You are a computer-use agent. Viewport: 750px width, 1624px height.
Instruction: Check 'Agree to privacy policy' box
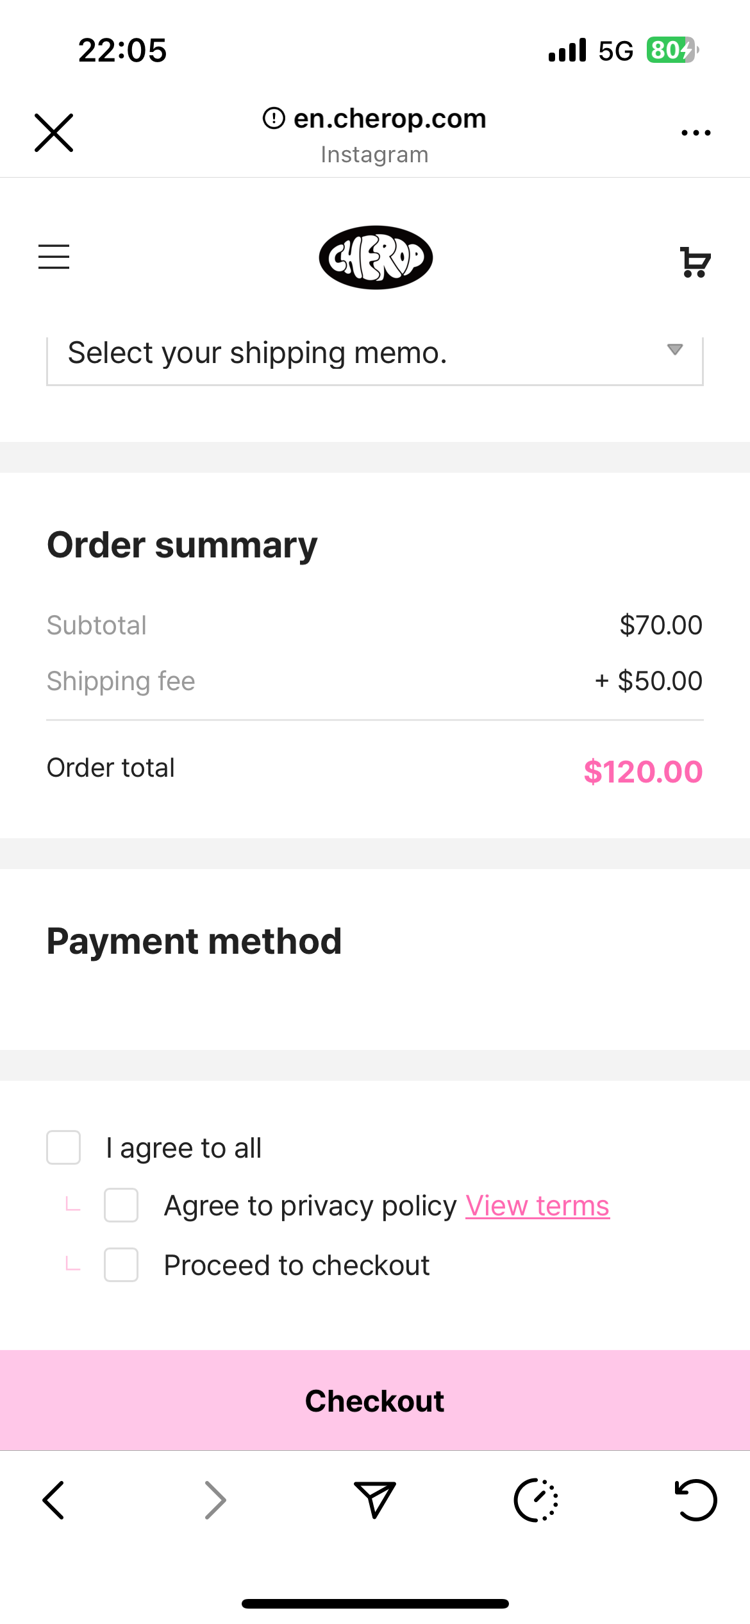[121, 1205]
